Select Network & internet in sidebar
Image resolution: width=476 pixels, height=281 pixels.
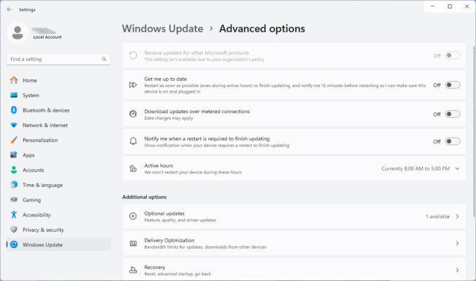[58, 125]
